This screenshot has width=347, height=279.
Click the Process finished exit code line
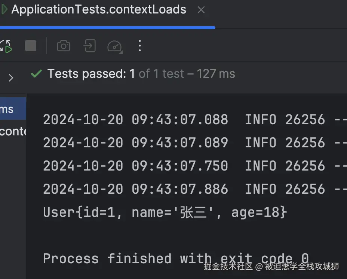[x=176, y=259]
